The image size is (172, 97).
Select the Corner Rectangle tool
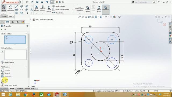click(x=17, y=10)
